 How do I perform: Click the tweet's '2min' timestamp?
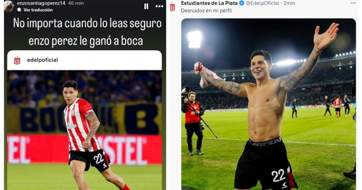(289, 3)
